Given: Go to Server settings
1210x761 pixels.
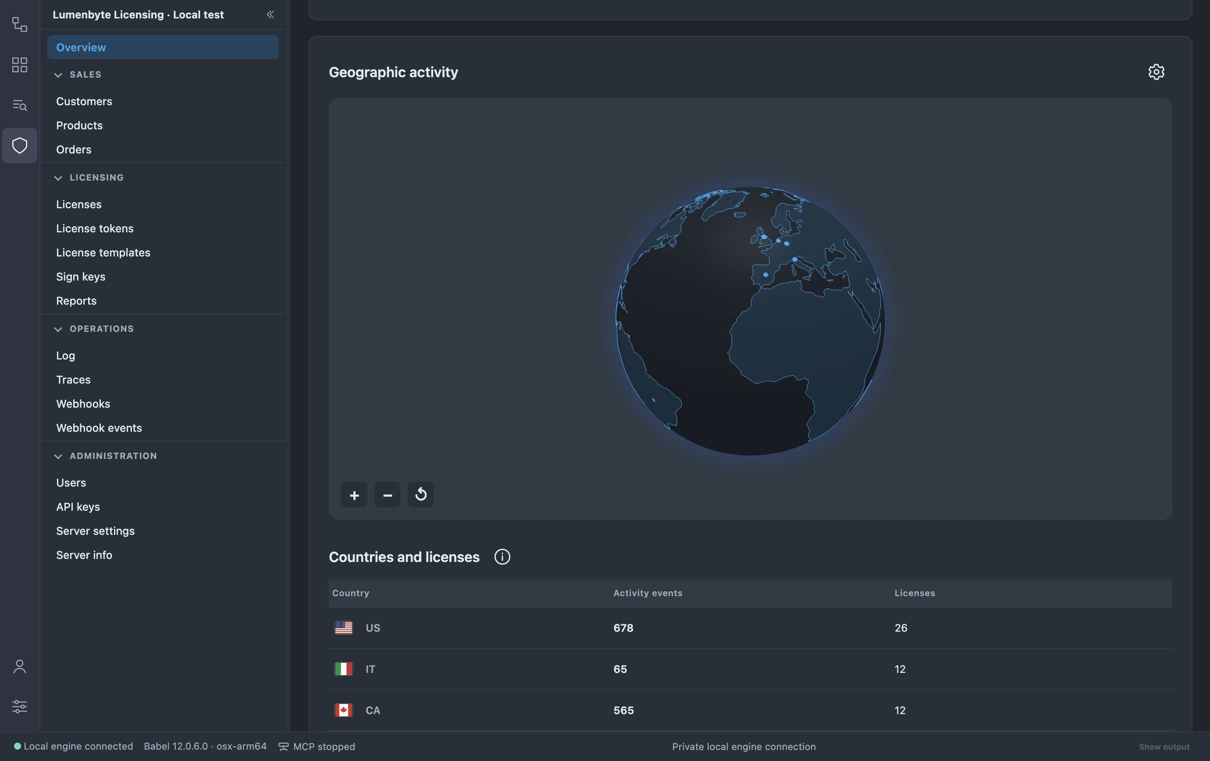Looking at the screenshot, I should 96,531.
